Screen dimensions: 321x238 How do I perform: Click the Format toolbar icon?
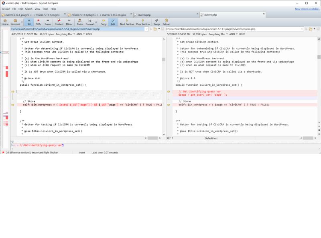click(x=89, y=22)
